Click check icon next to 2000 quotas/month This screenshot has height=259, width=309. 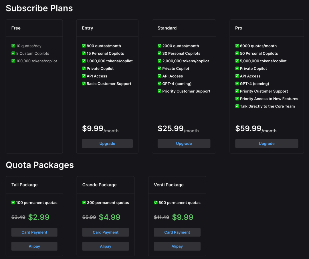pos(159,46)
